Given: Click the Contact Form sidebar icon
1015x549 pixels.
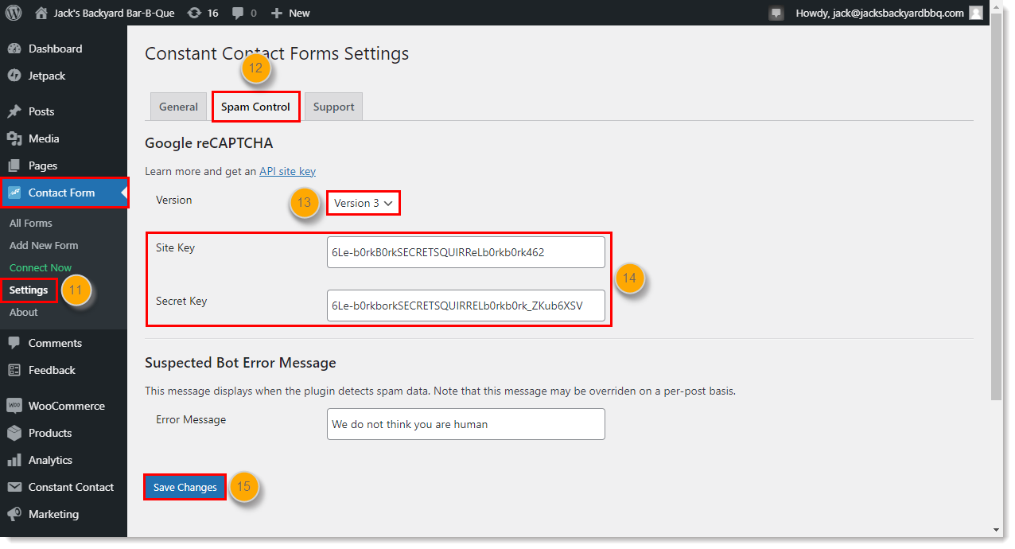Looking at the screenshot, I should coord(14,193).
